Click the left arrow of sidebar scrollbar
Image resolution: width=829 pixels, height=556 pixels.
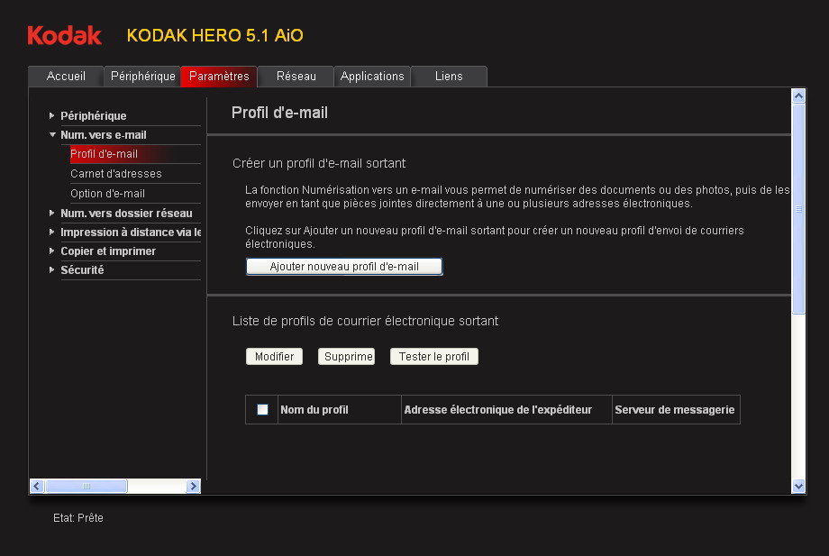[37, 486]
